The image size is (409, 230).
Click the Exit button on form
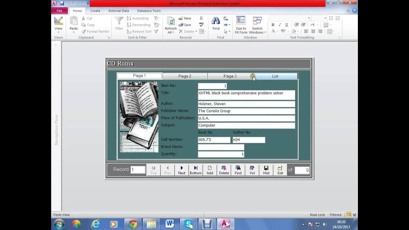pyautogui.click(x=280, y=170)
